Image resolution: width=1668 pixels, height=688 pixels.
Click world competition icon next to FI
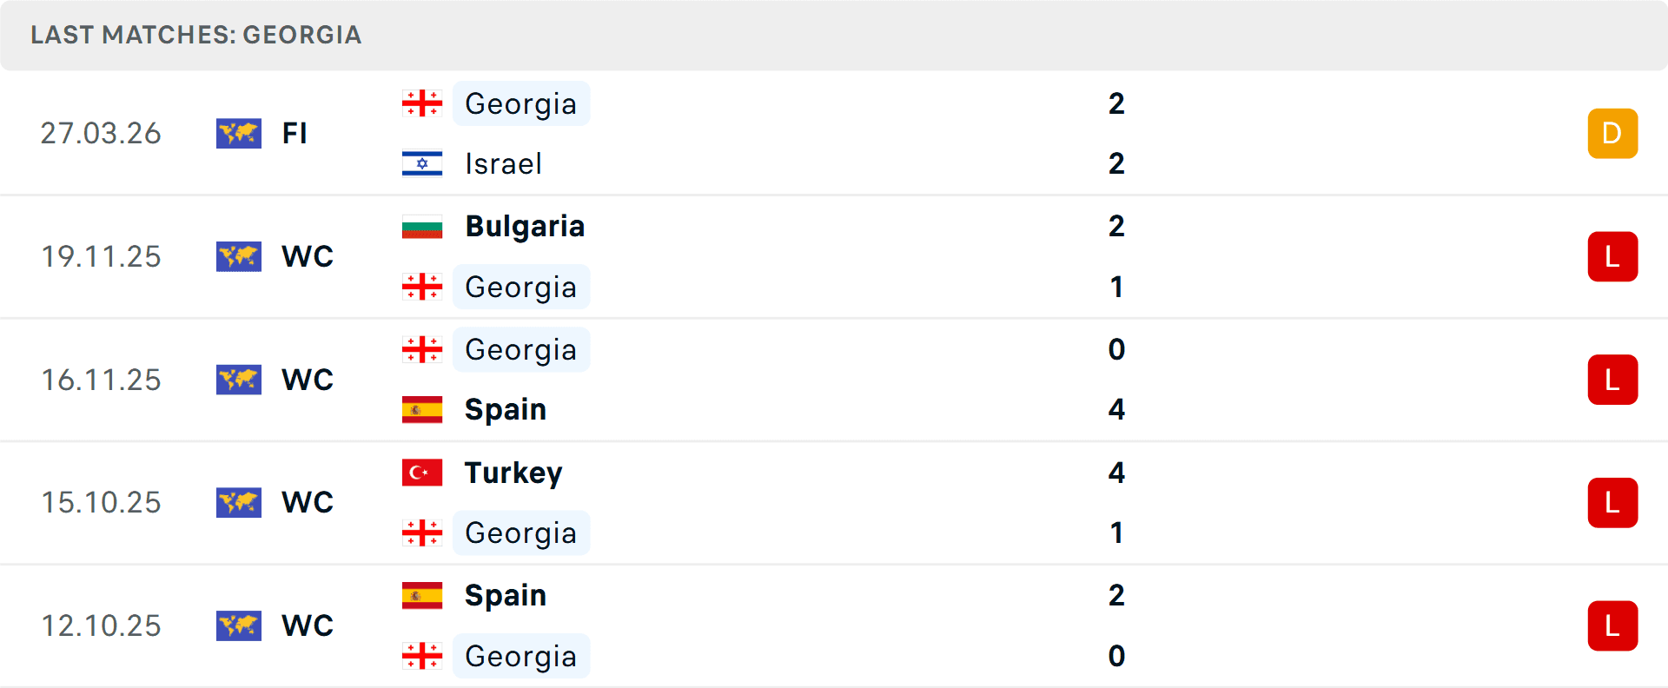point(239,134)
